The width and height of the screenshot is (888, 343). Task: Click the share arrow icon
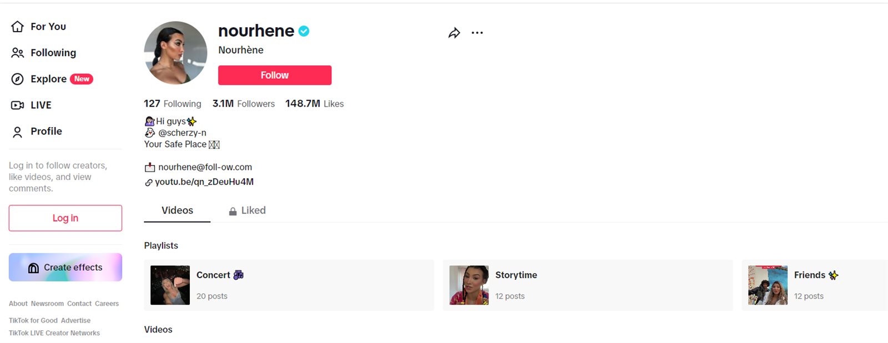pos(454,33)
